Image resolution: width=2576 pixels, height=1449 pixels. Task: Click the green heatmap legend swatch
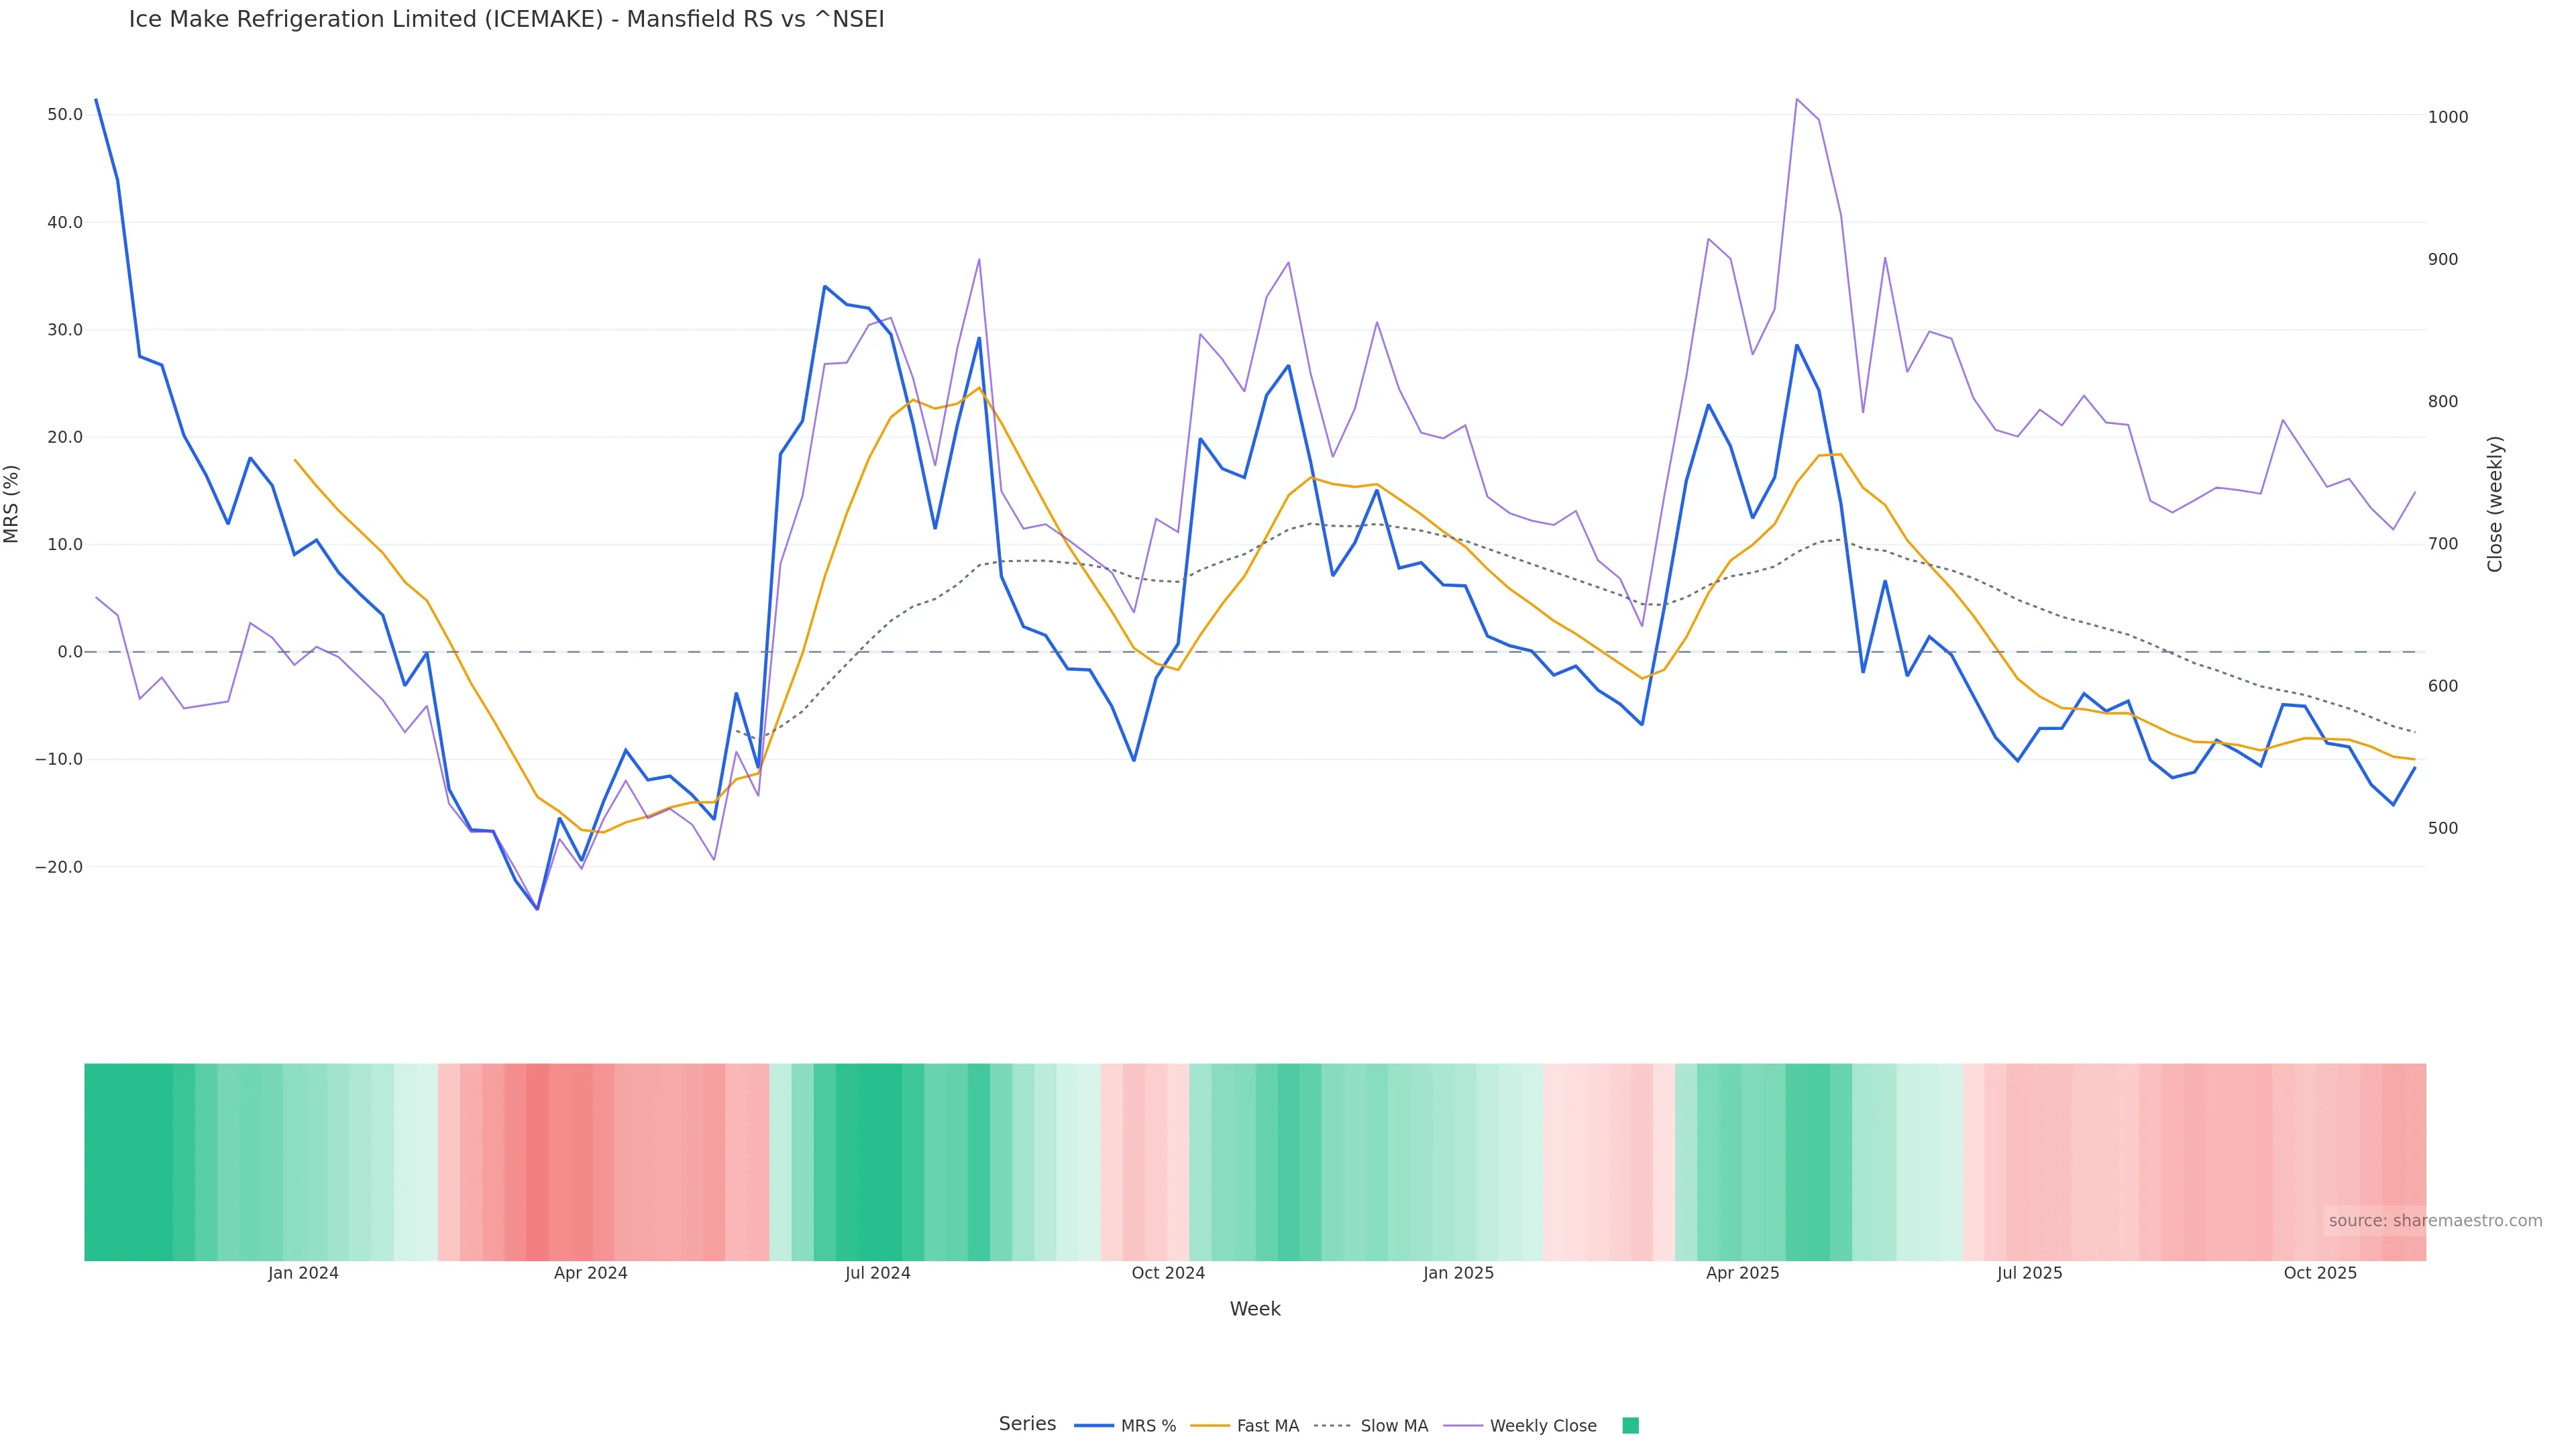point(1630,1426)
